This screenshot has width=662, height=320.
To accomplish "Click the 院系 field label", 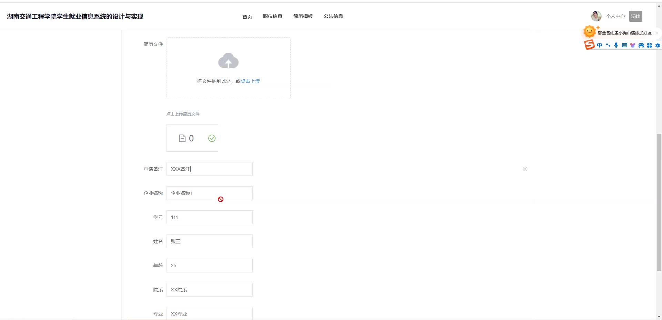I will (x=158, y=290).
